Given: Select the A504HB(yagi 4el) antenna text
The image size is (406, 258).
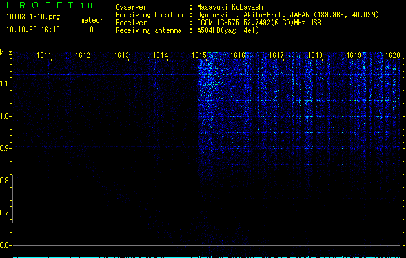Looking at the screenshot, I should tap(228, 30).
